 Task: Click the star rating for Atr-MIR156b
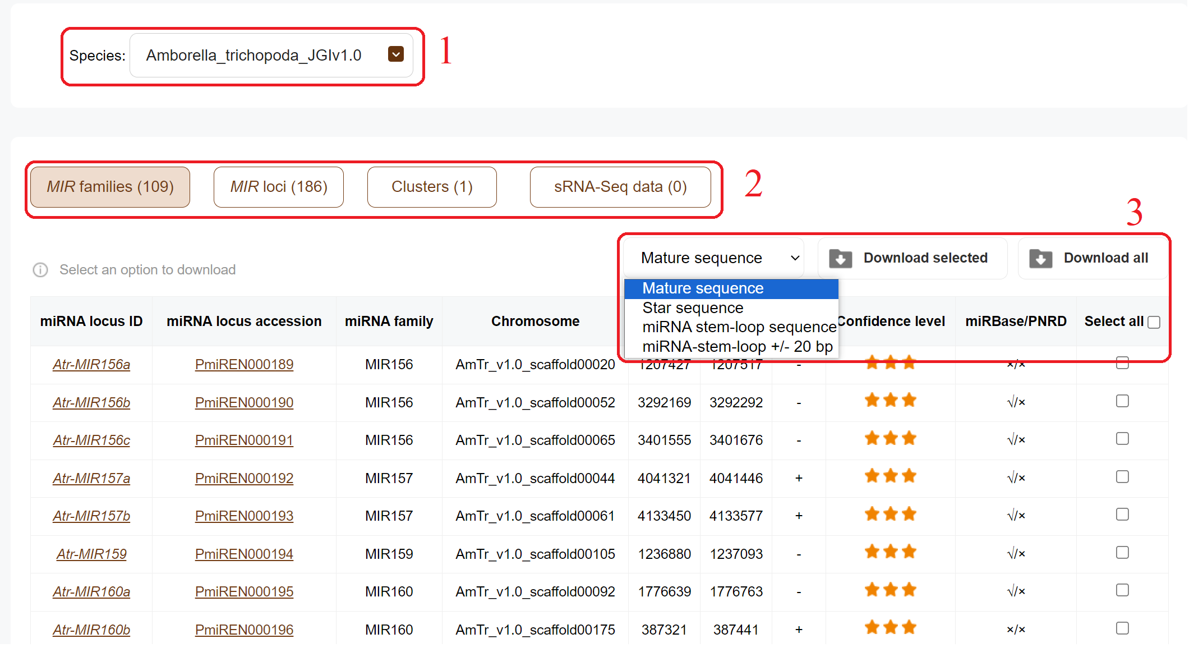click(x=890, y=401)
